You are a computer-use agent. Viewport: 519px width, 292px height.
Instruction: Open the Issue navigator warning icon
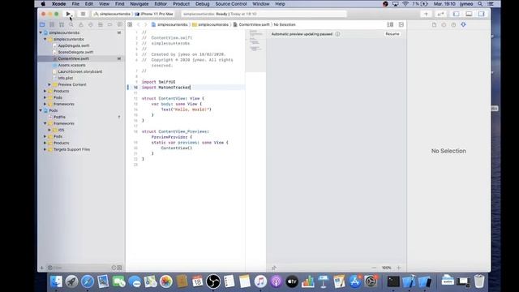tap(81, 25)
